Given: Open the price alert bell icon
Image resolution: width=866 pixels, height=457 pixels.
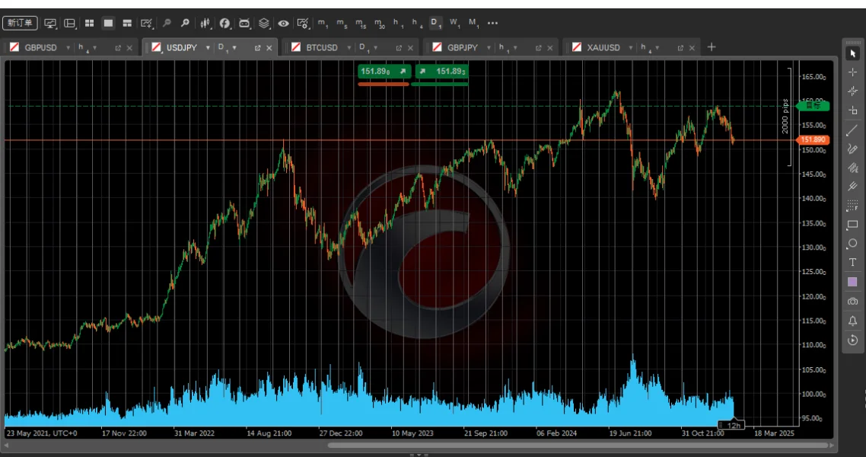Looking at the screenshot, I should (852, 321).
